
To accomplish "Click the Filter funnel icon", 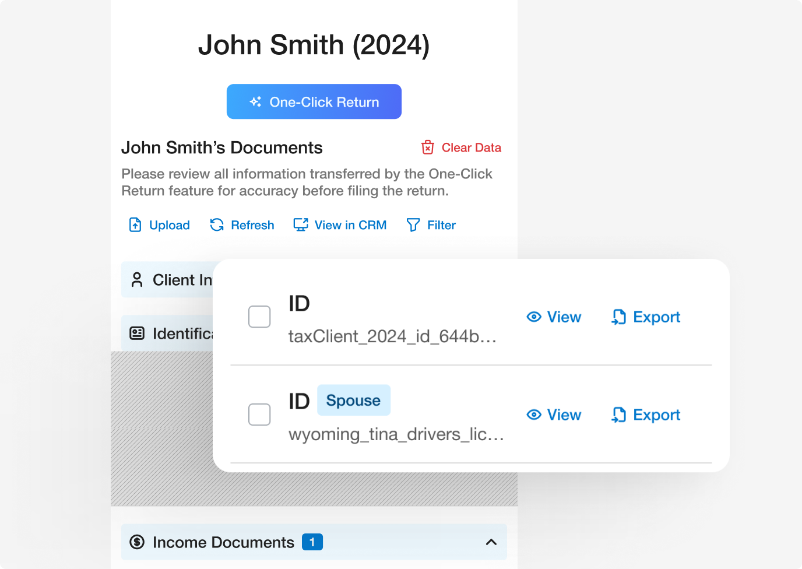I will click(x=413, y=224).
